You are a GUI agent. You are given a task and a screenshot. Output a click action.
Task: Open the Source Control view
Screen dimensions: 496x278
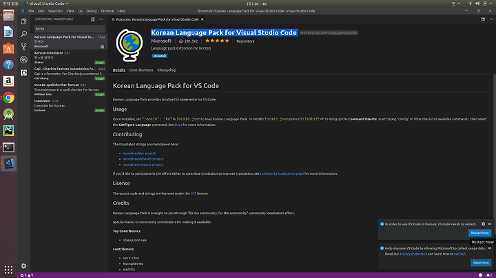coord(23,47)
